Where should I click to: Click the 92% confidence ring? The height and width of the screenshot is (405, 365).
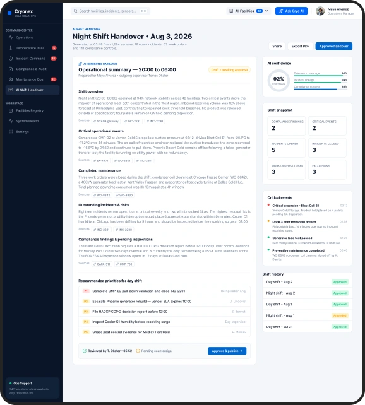[x=278, y=81]
